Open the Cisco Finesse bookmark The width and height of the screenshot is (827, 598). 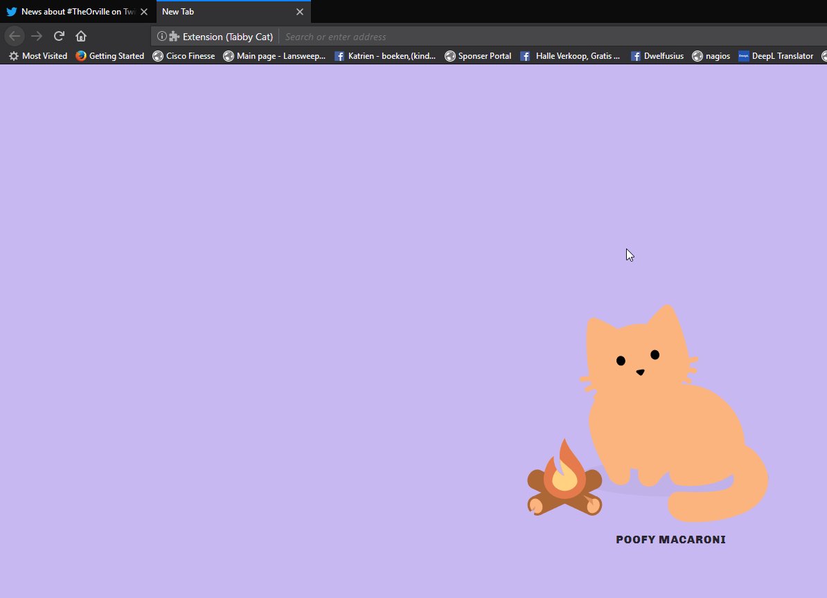[184, 56]
